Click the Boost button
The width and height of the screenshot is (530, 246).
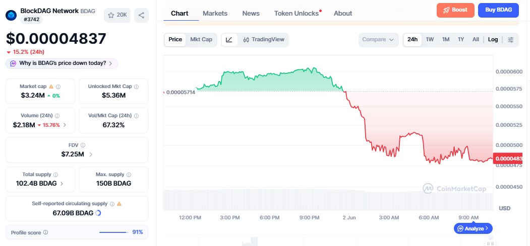(455, 10)
